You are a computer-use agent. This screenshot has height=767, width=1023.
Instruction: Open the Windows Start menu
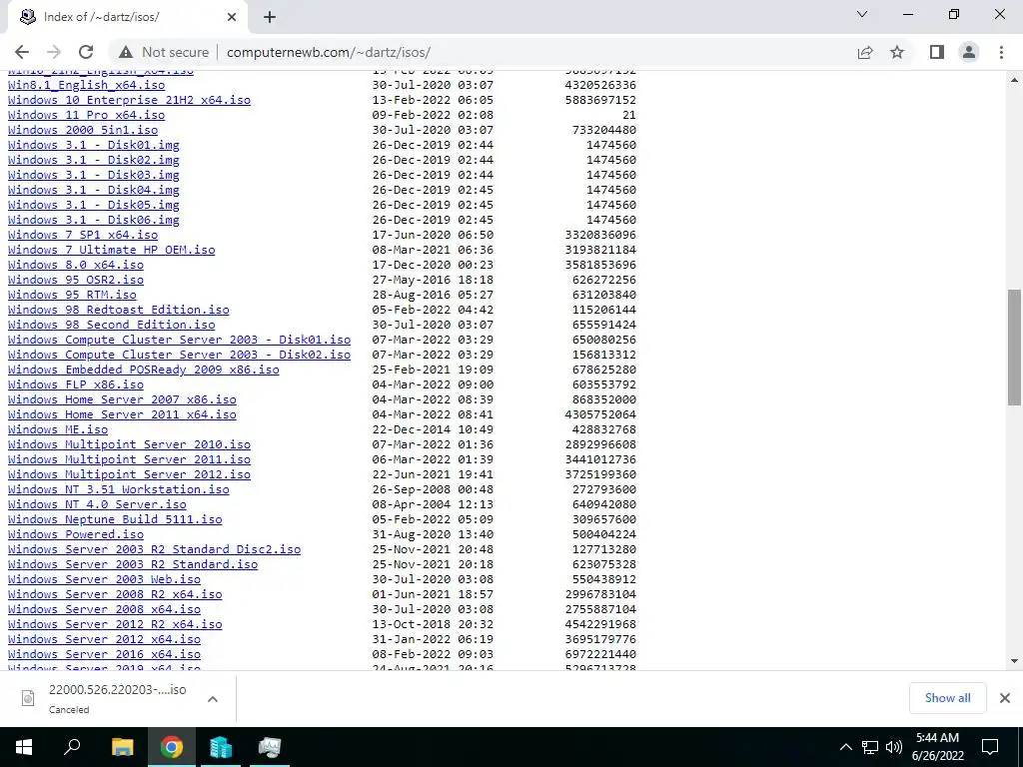pos(24,747)
